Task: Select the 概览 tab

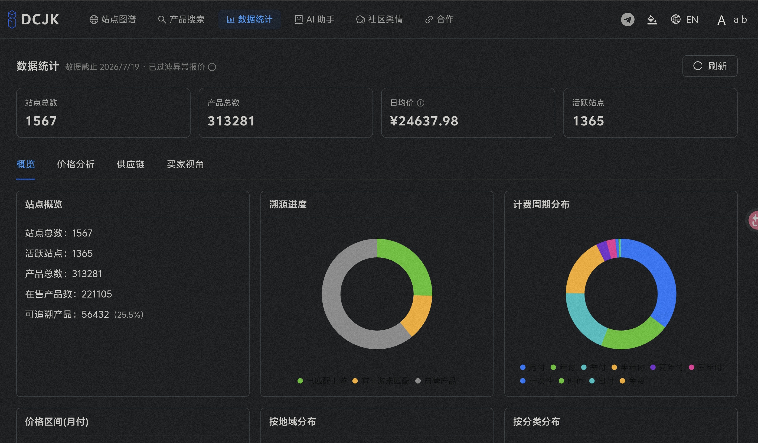Action: 25,164
